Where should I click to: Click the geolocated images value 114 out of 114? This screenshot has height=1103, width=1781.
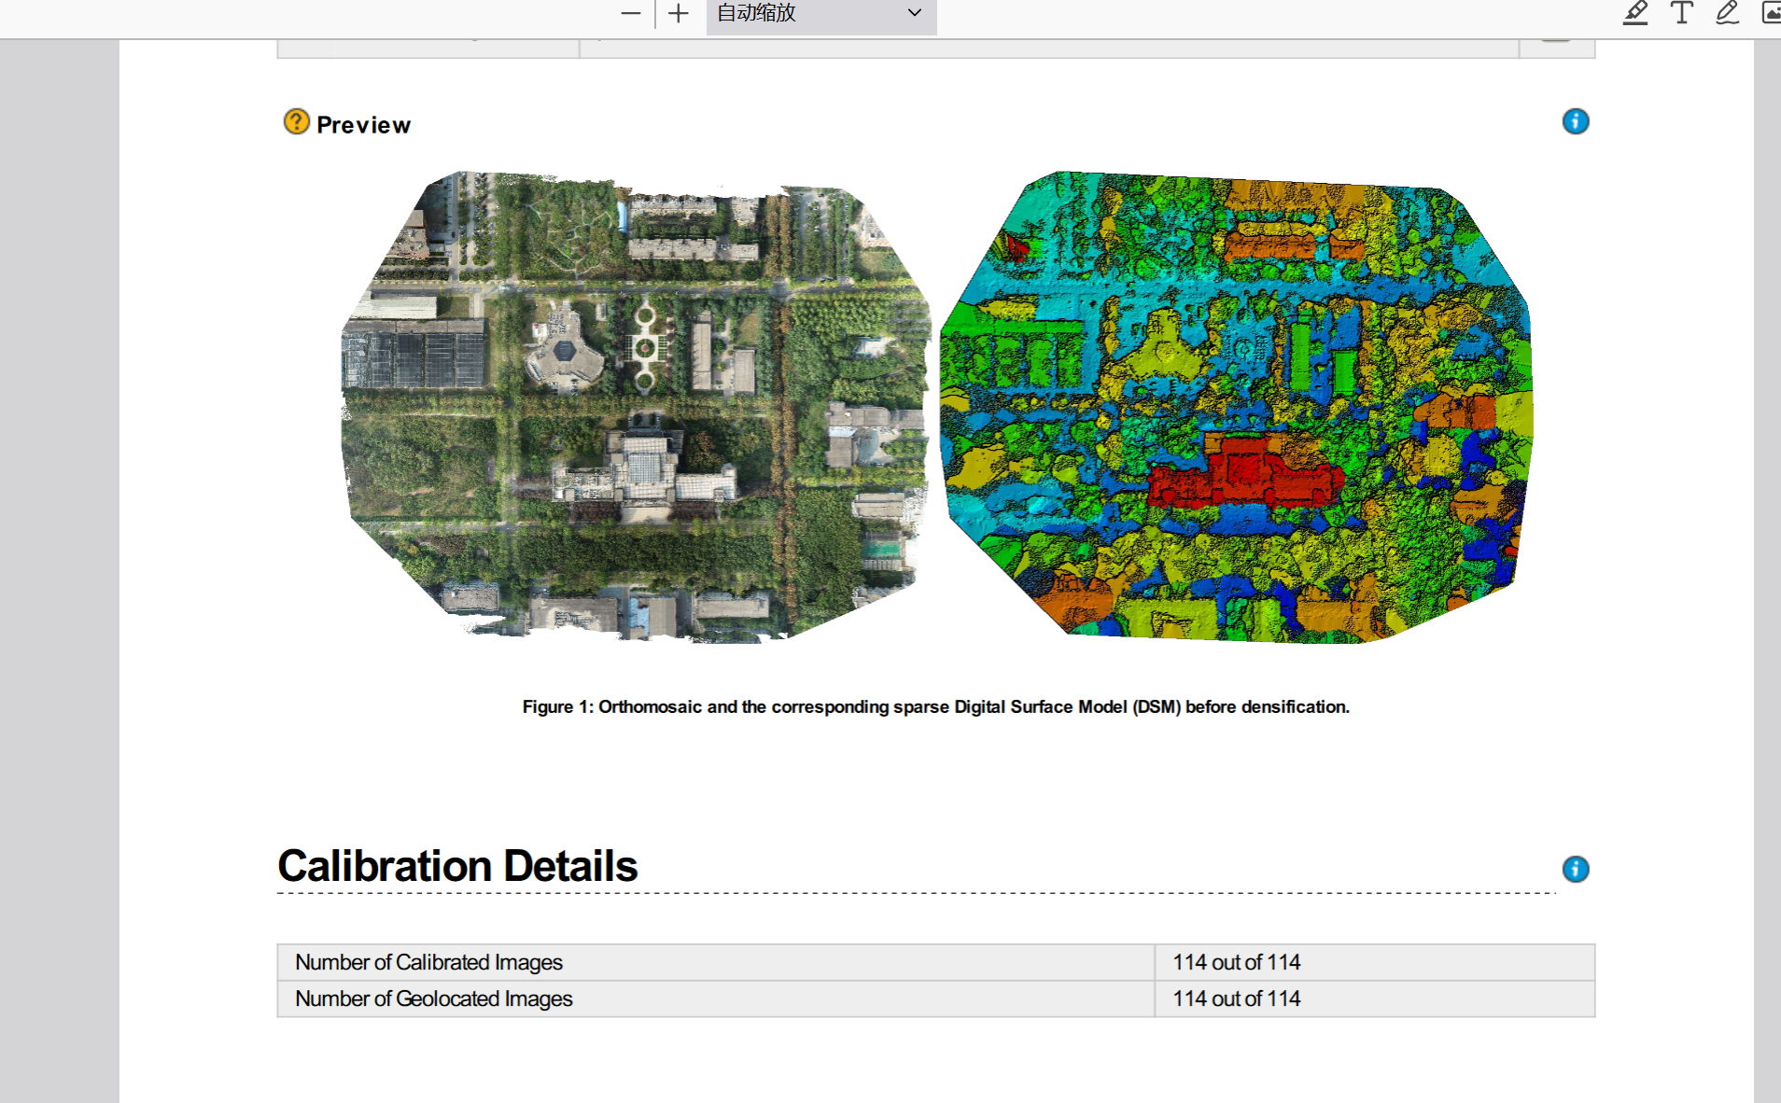click(x=1236, y=998)
